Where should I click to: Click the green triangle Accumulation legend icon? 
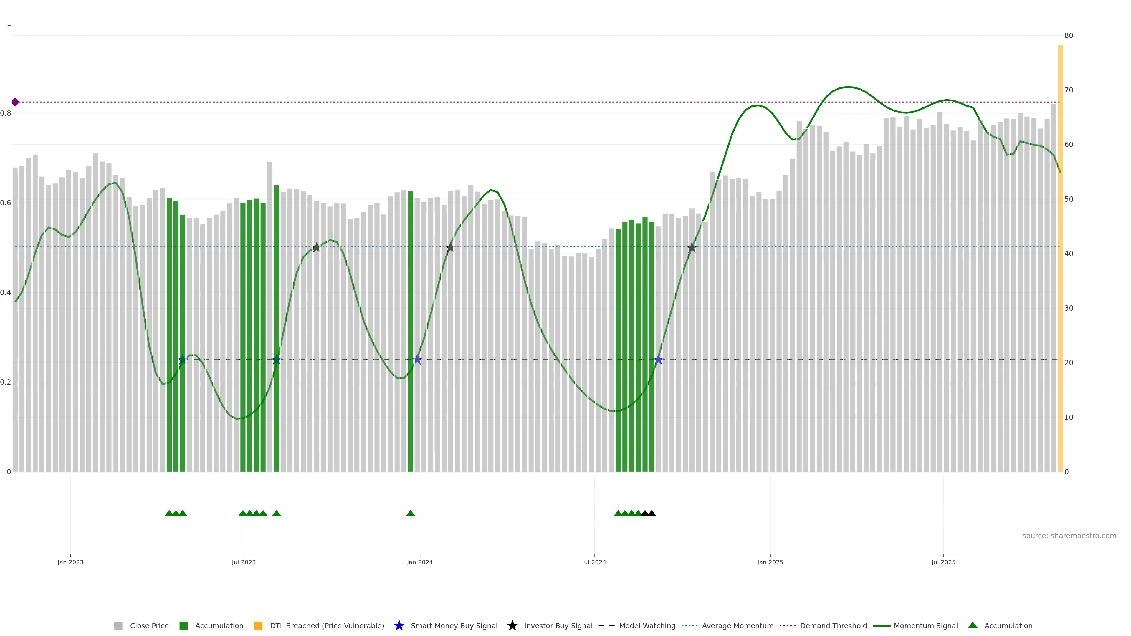click(x=973, y=625)
